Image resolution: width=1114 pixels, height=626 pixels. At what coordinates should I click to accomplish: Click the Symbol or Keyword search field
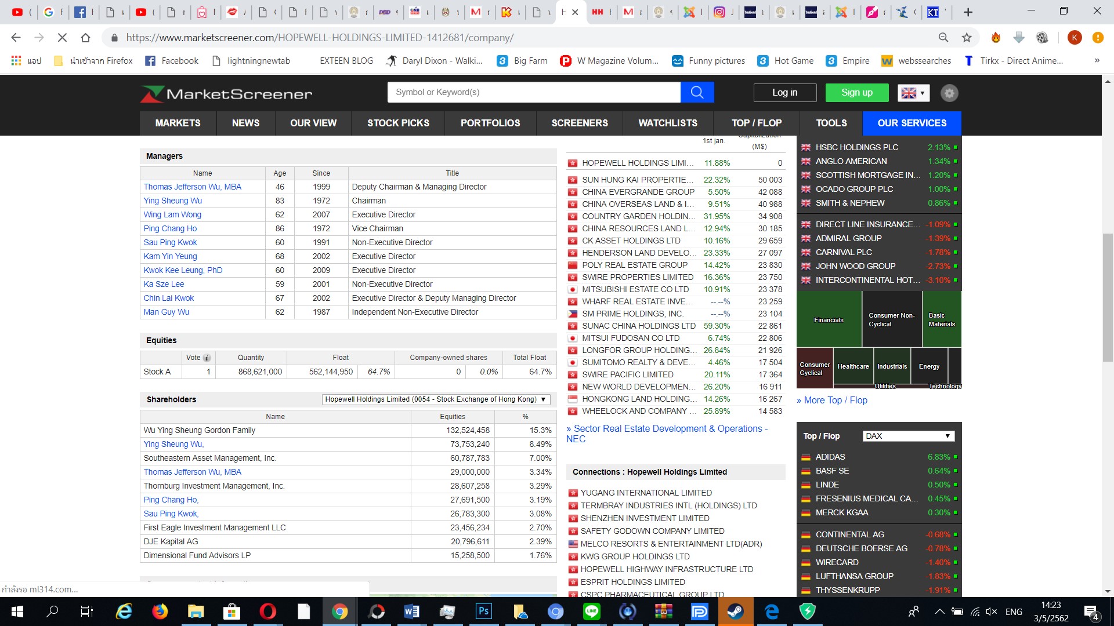533,92
